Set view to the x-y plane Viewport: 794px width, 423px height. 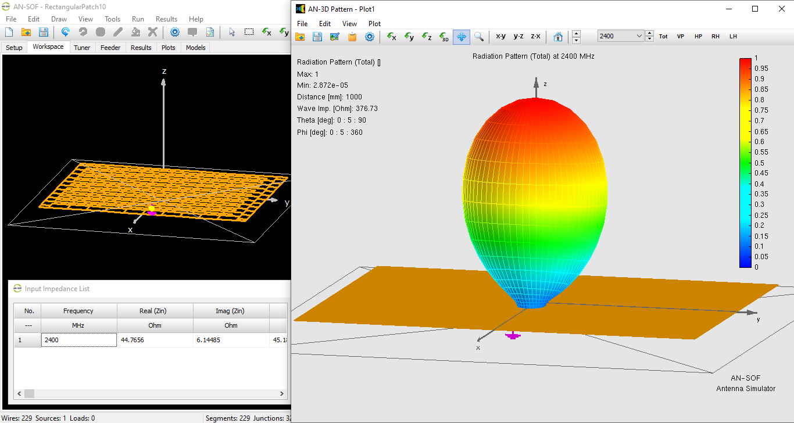500,36
